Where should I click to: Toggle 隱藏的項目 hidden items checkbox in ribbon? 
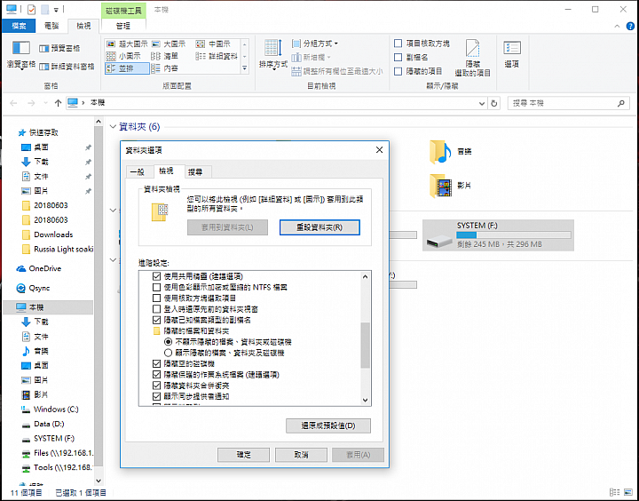coord(398,71)
